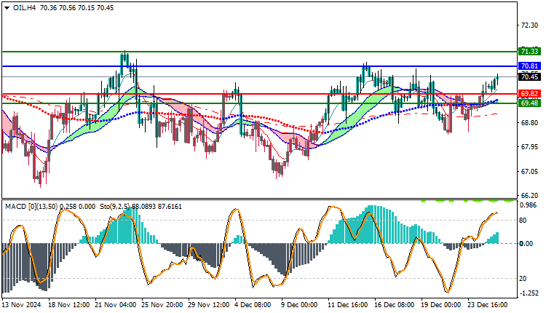Click the 16 Dec 08:00 time label
Viewport: 546px width, 313px height.
coord(394,305)
